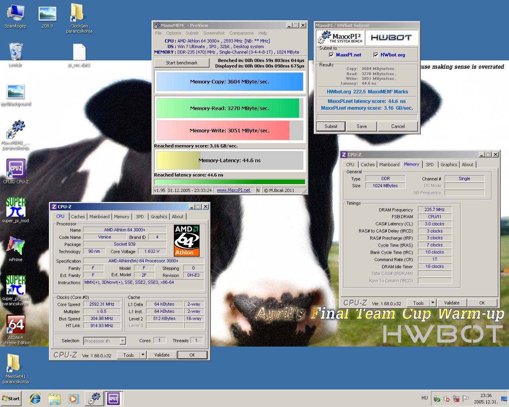Screen dimensions: 509x407
Task: Switch to Graphics tab in Memory CPU-Z window
Action: (449, 165)
